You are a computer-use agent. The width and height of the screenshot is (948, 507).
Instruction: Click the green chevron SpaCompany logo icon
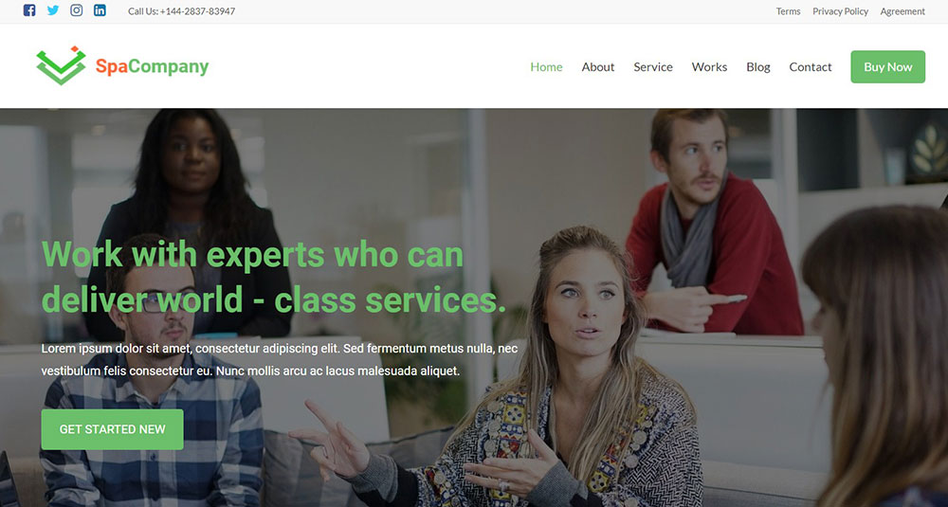(x=61, y=65)
